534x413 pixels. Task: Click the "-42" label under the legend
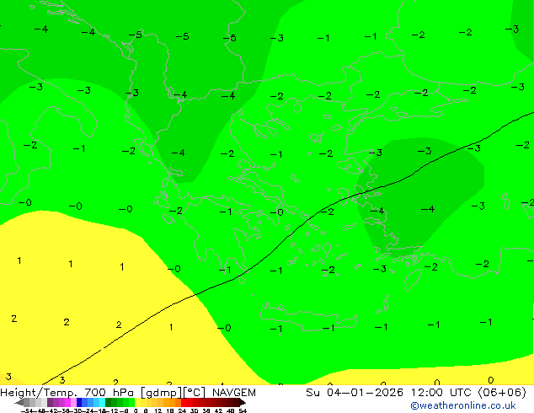pyautogui.click(x=53, y=410)
